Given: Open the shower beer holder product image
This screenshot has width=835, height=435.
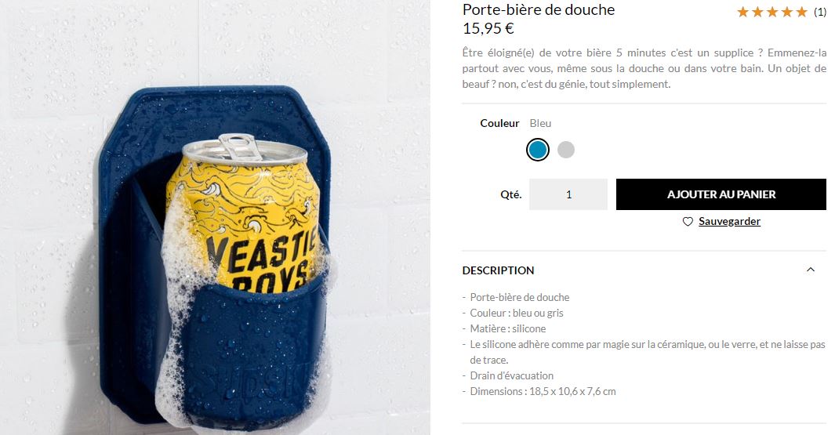Looking at the screenshot, I should click(215, 217).
